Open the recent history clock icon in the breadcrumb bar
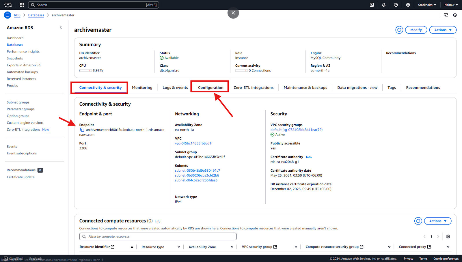 (455, 15)
